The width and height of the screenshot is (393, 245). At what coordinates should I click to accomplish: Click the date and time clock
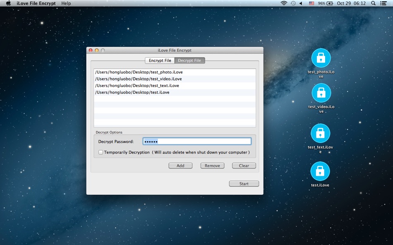(x=351, y=3)
